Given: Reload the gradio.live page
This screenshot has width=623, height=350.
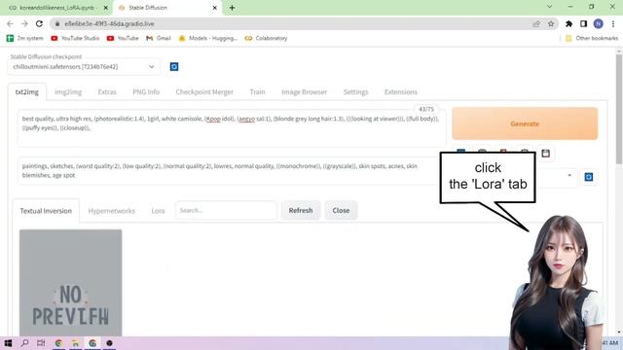Looking at the screenshot, I should 39,23.
